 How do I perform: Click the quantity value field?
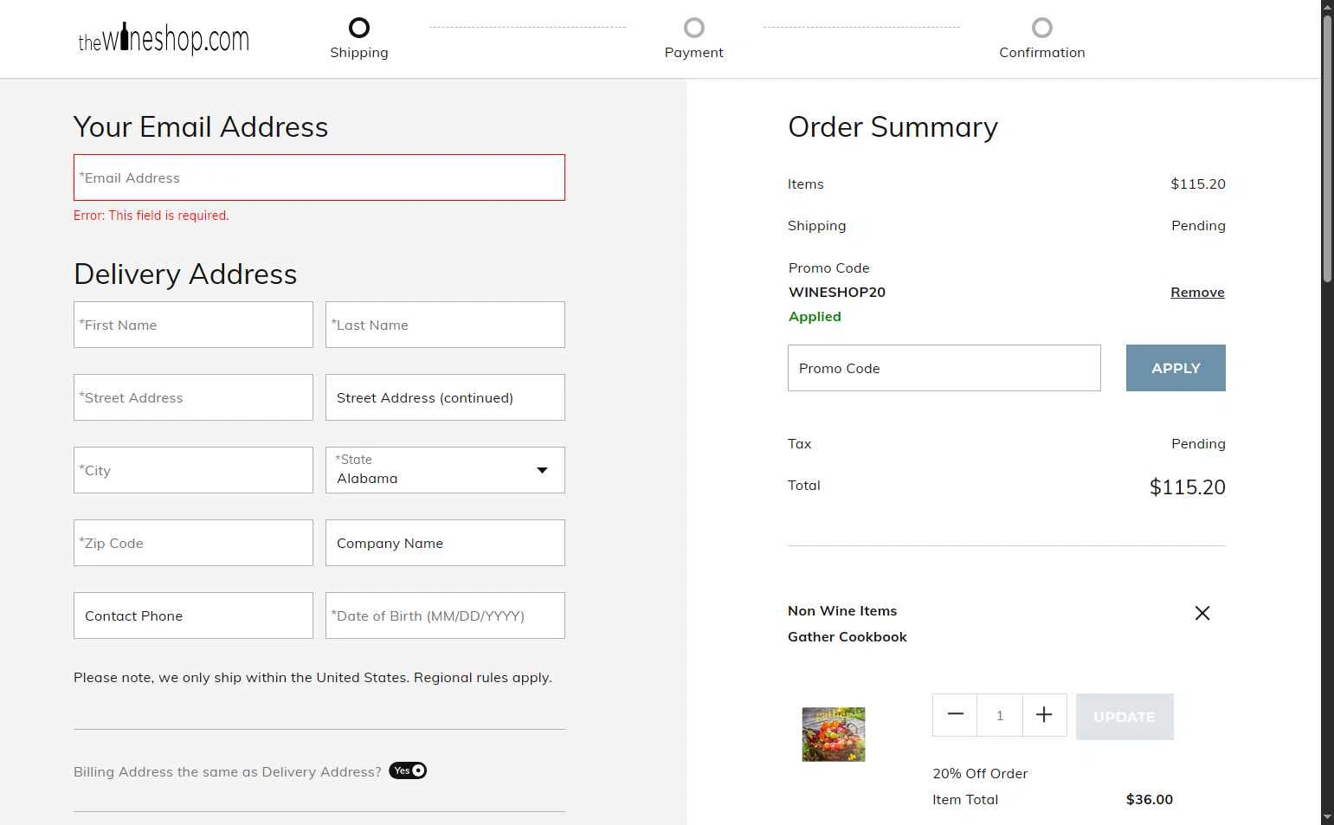pyautogui.click(x=1000, y=715)
